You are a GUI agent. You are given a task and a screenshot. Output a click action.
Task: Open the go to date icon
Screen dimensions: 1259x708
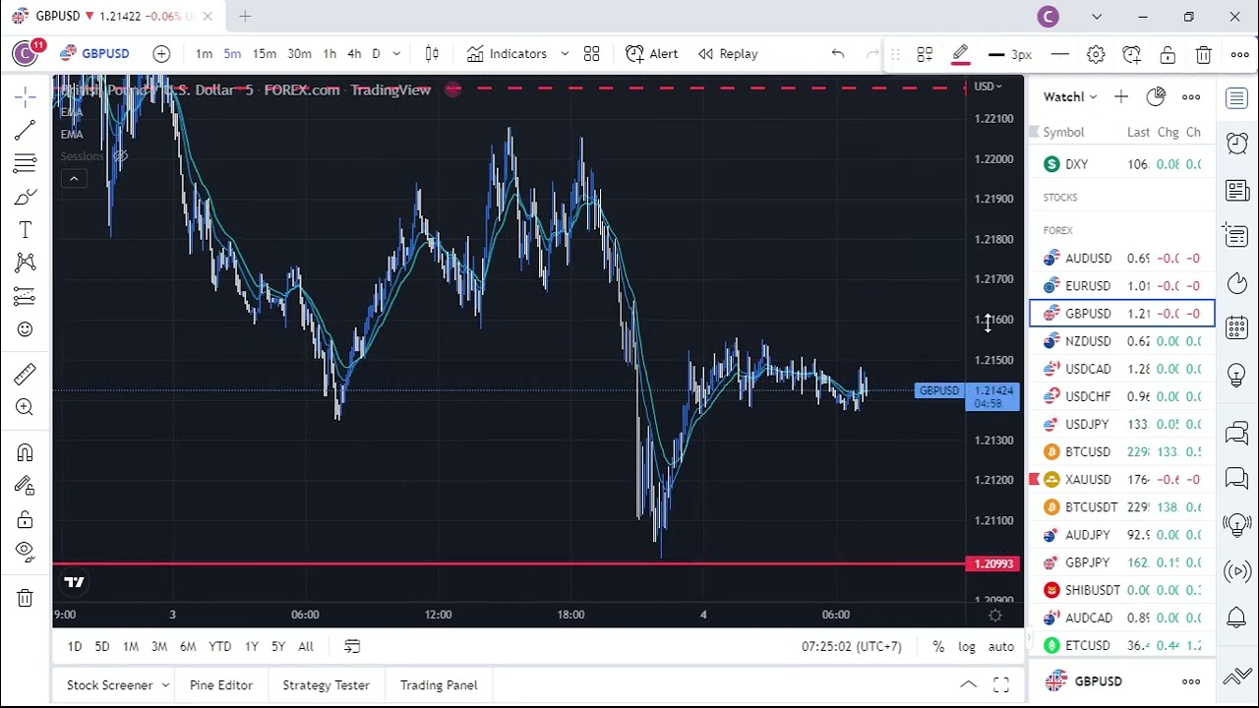point(352,646)
